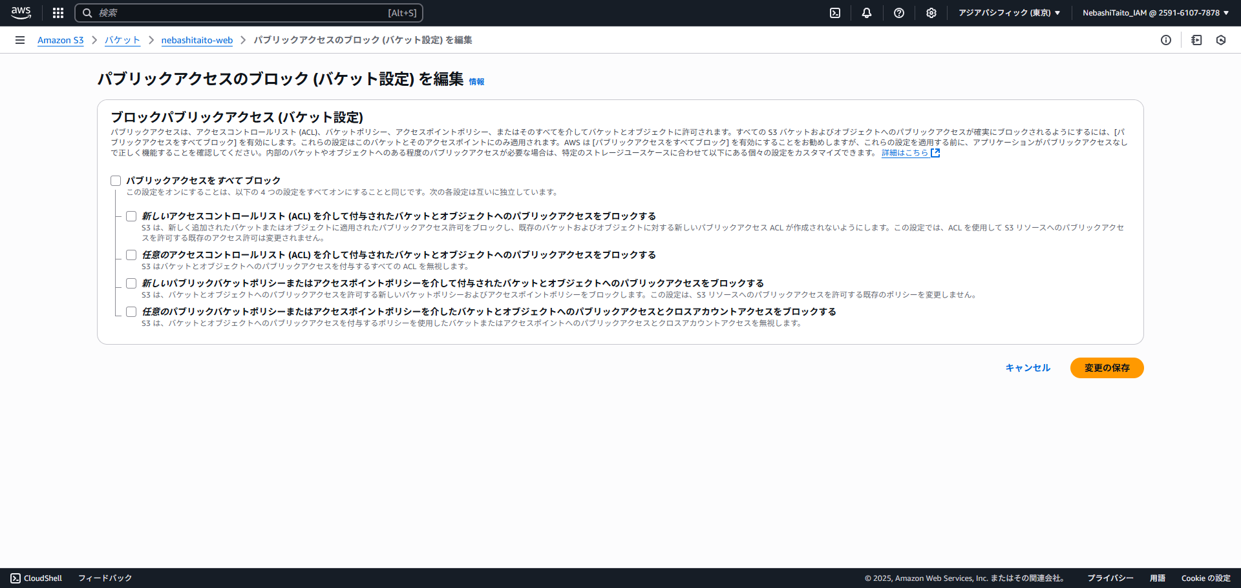Toggle the side navigation hamburger menu
The width and height of the screenshot is (1241, 588).
coord(20,40)
